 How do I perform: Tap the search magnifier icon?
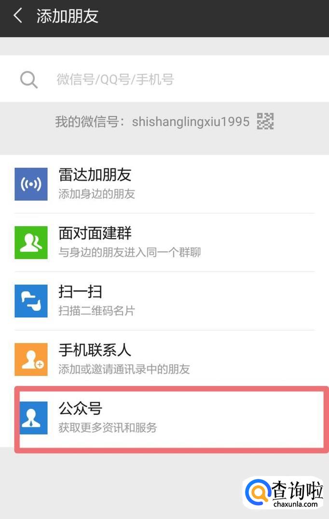[29, 80]
